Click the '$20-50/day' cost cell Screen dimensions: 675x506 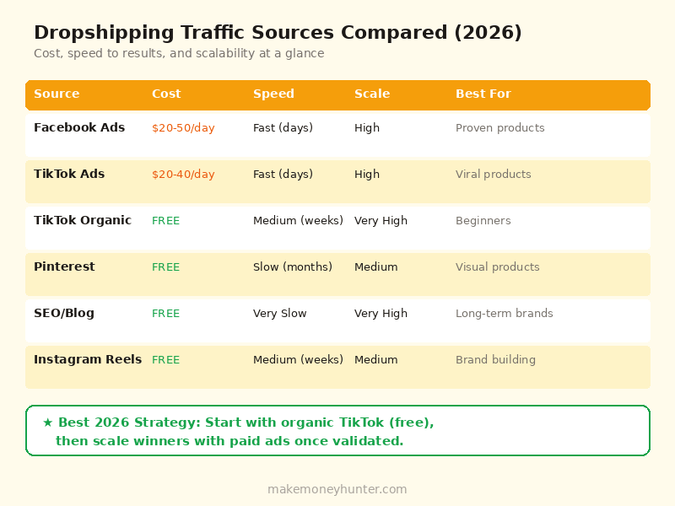[x=183, y=128]
